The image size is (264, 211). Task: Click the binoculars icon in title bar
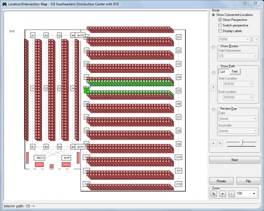[4, 4]
